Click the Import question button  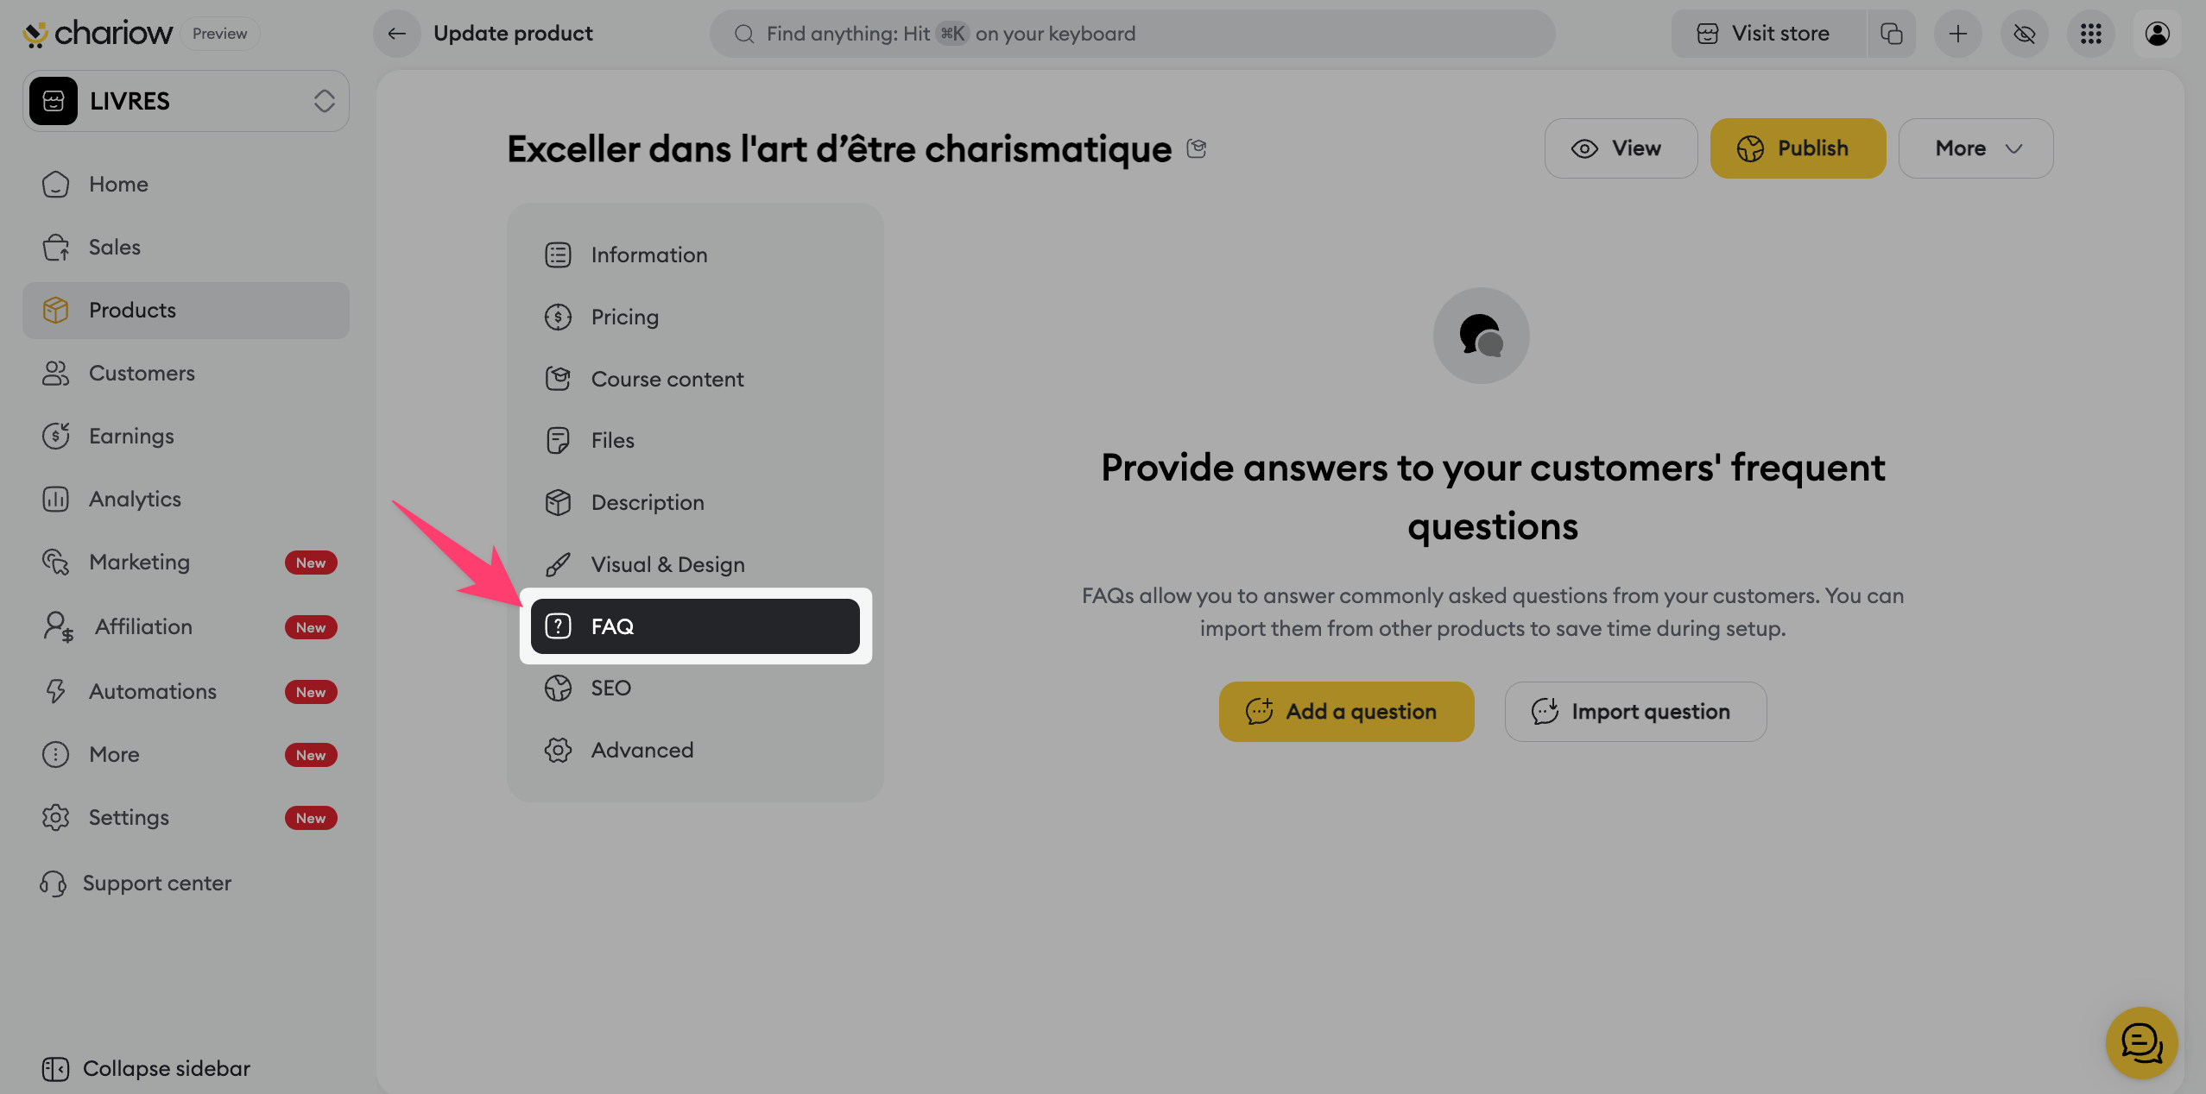pyautogui.click(x=1634, y=711)
